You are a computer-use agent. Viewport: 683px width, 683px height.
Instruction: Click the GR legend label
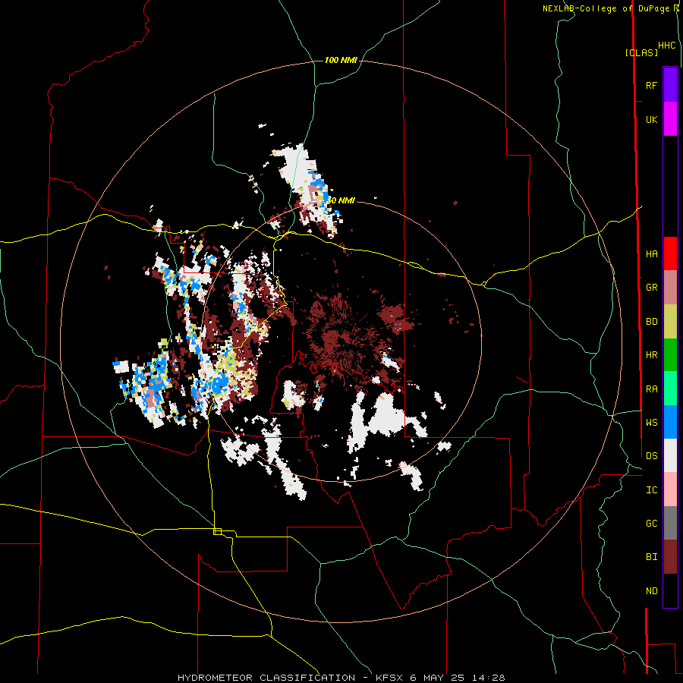[x=651, y=288]
